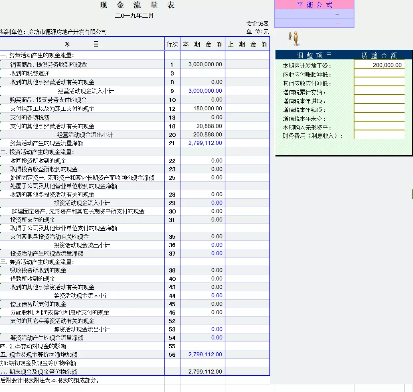Select the 项目 column header
413x392 pixels.
tap(82, 44)
